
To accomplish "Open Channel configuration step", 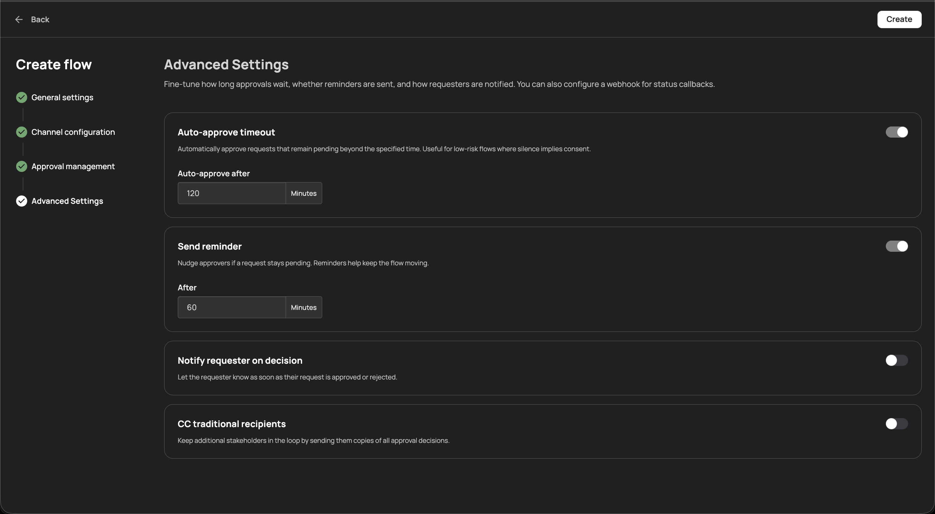I will tap(73, 132).
